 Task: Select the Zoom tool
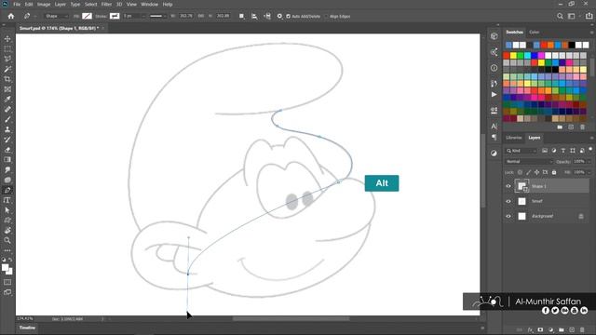click(7, 240)
